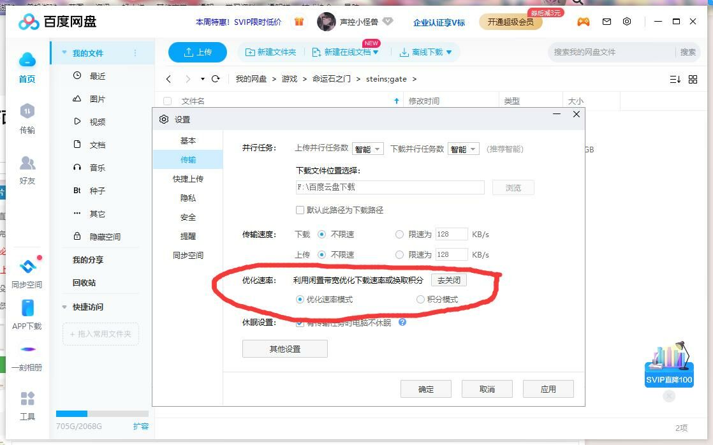
Task: Select 积分模式 radio button
Action: tap(420, 299)
